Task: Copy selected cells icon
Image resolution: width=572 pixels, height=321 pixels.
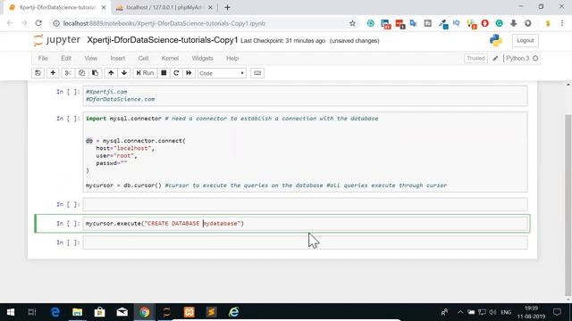Action: coord(81,73)
